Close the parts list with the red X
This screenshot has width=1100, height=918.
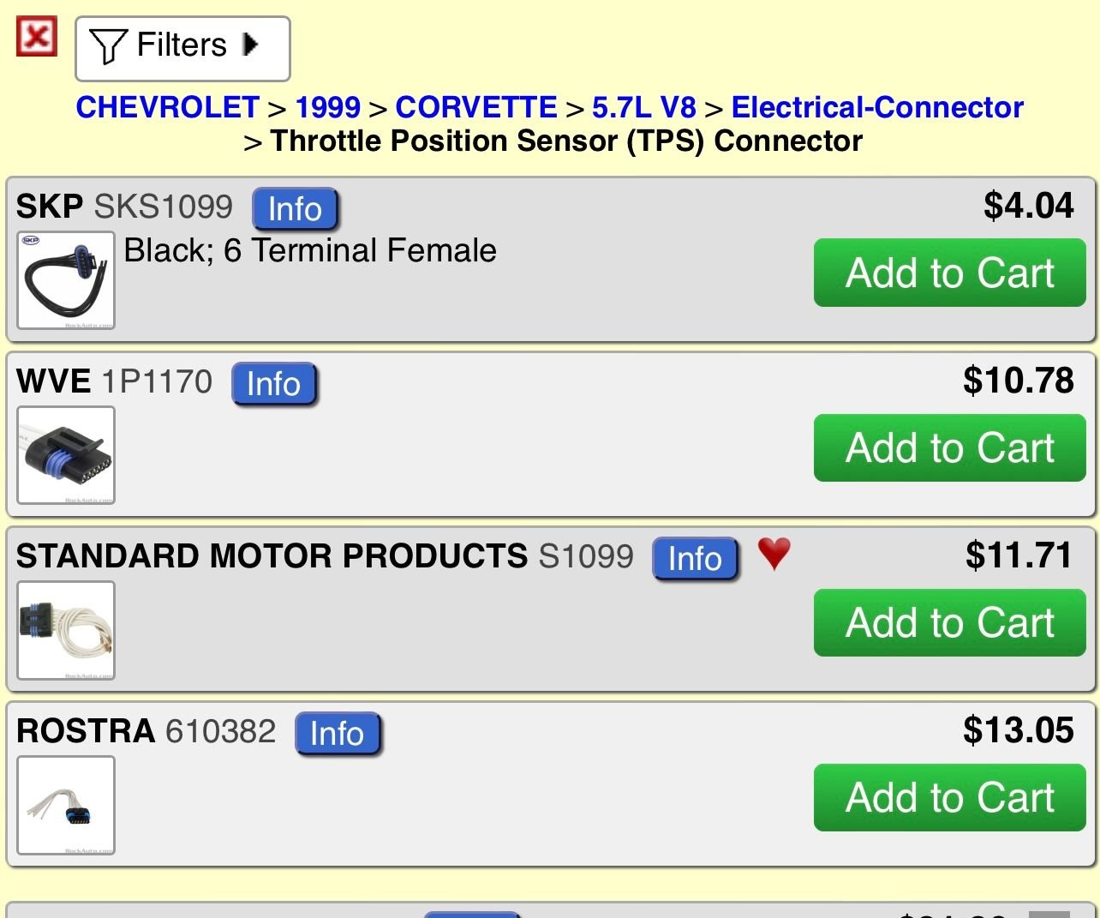click(37, 38)
